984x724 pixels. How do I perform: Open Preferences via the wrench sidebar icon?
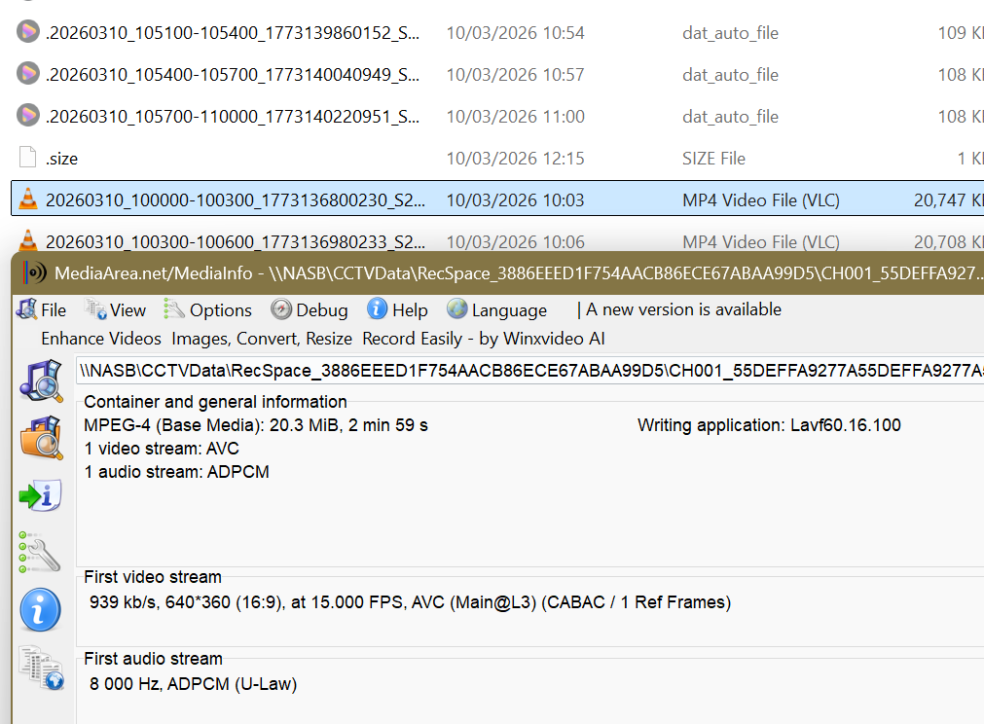[x=40, y=552]
